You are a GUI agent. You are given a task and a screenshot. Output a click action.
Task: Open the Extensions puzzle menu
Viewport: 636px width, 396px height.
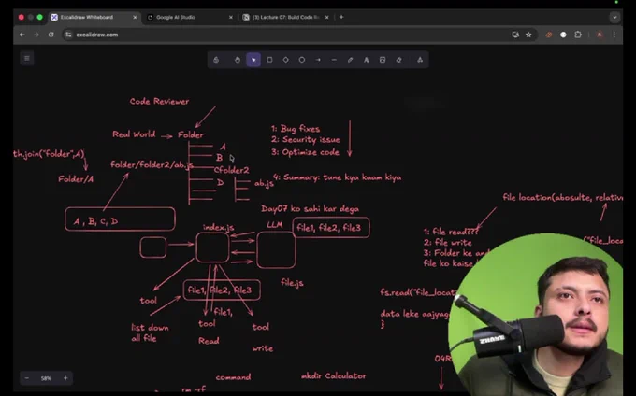578,35
